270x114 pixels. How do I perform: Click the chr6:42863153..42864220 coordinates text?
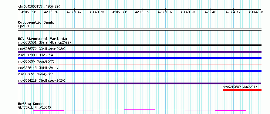(39, 7)
